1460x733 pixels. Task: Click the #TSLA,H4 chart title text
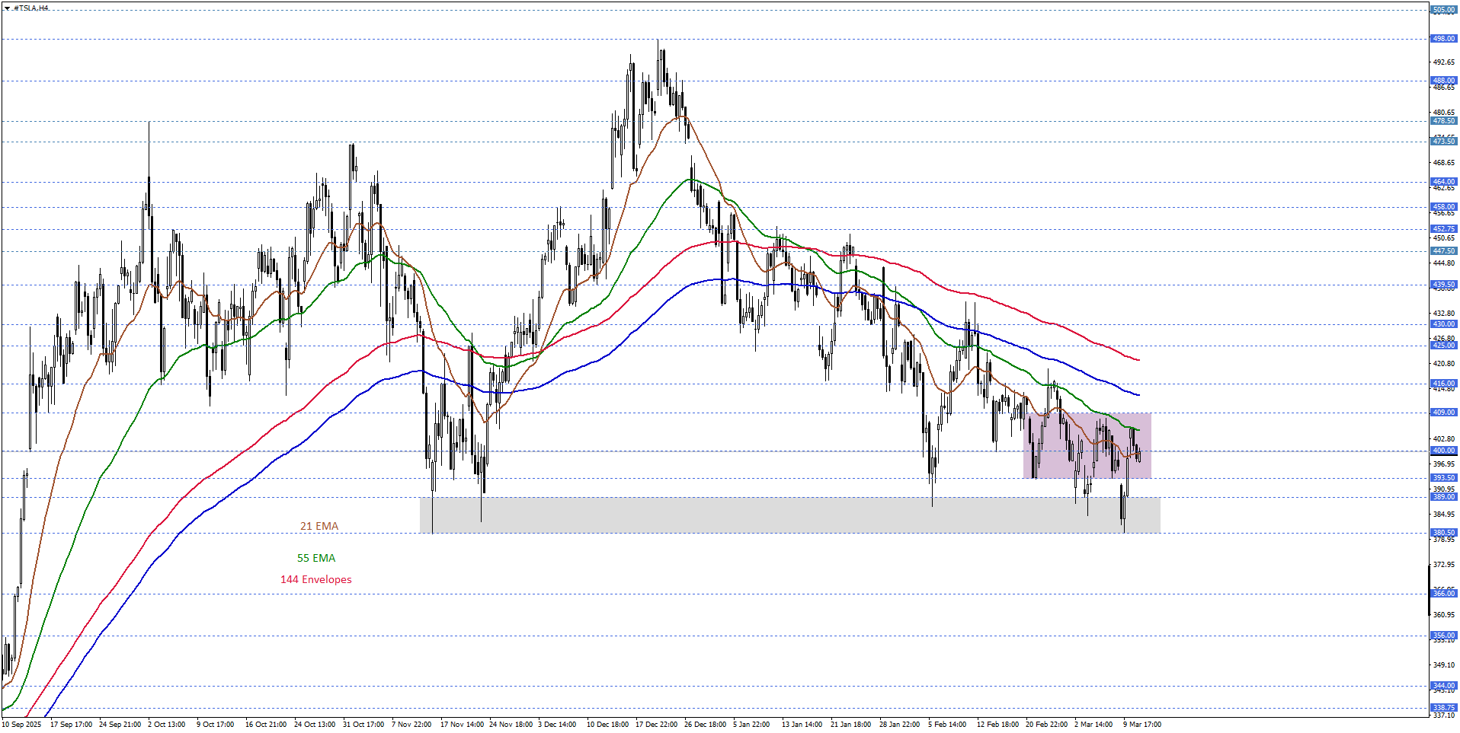(31, 8)
